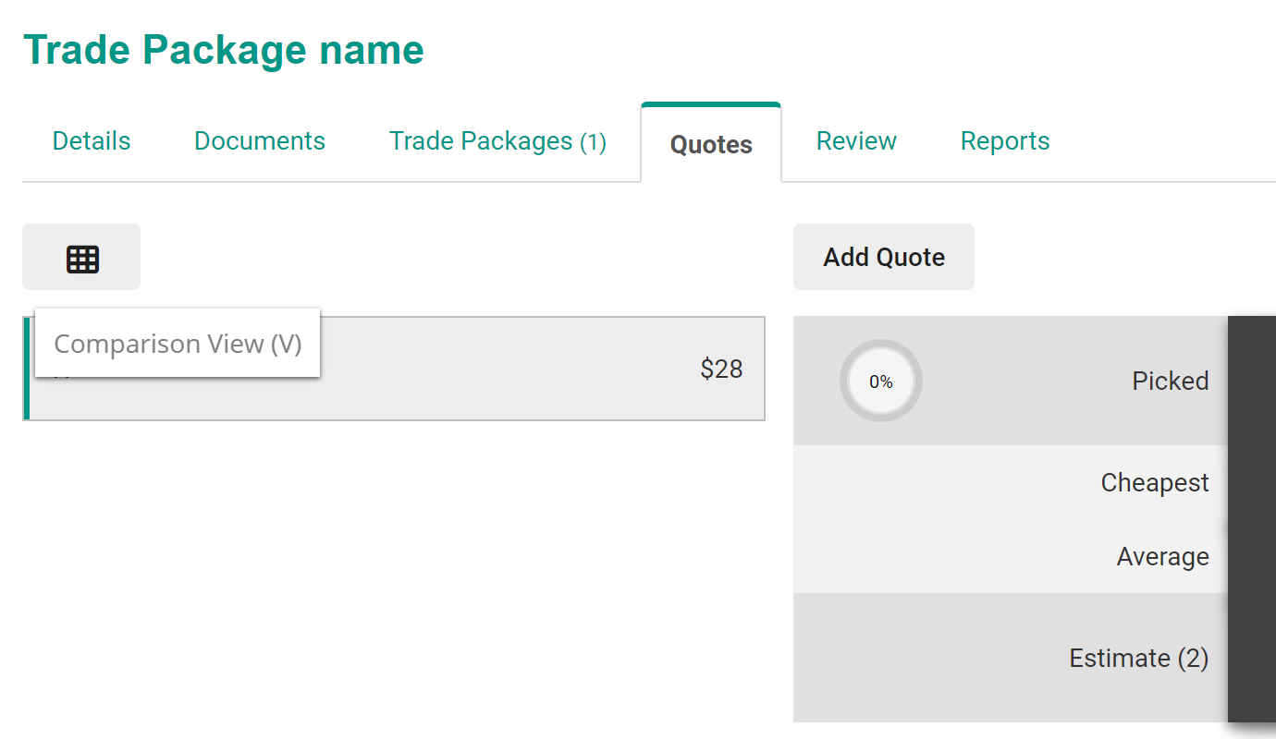Click the Cheapest summary label

(x=1154, y=483)
